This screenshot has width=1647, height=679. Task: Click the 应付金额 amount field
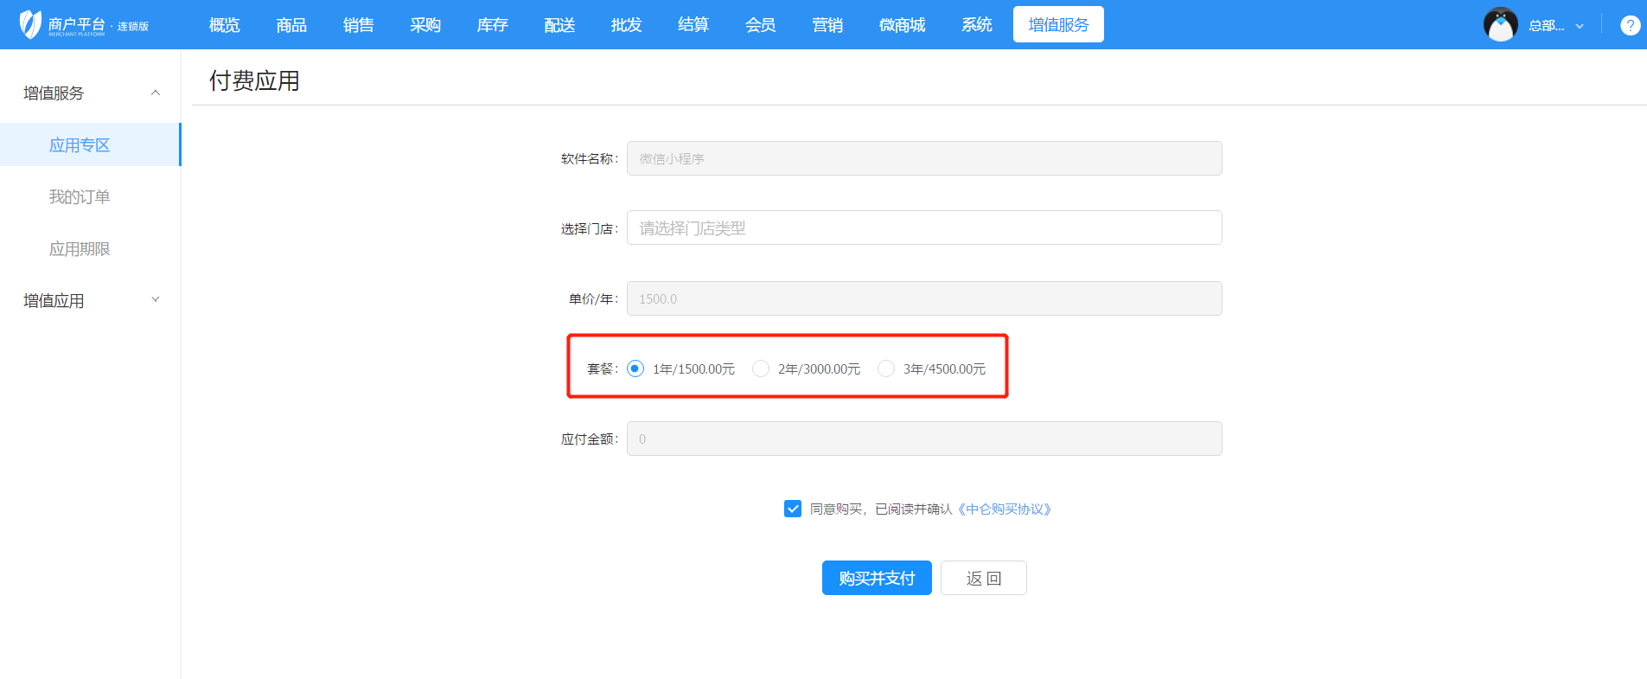pyautogui.click(x=923, y=439)
